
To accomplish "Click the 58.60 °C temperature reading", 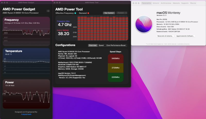I will click(8, 54).
